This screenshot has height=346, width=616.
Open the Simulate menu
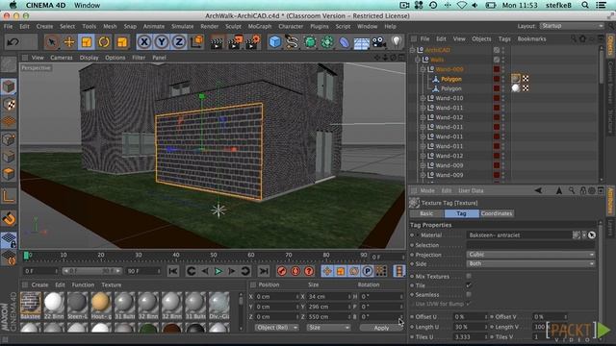[182, 26]
